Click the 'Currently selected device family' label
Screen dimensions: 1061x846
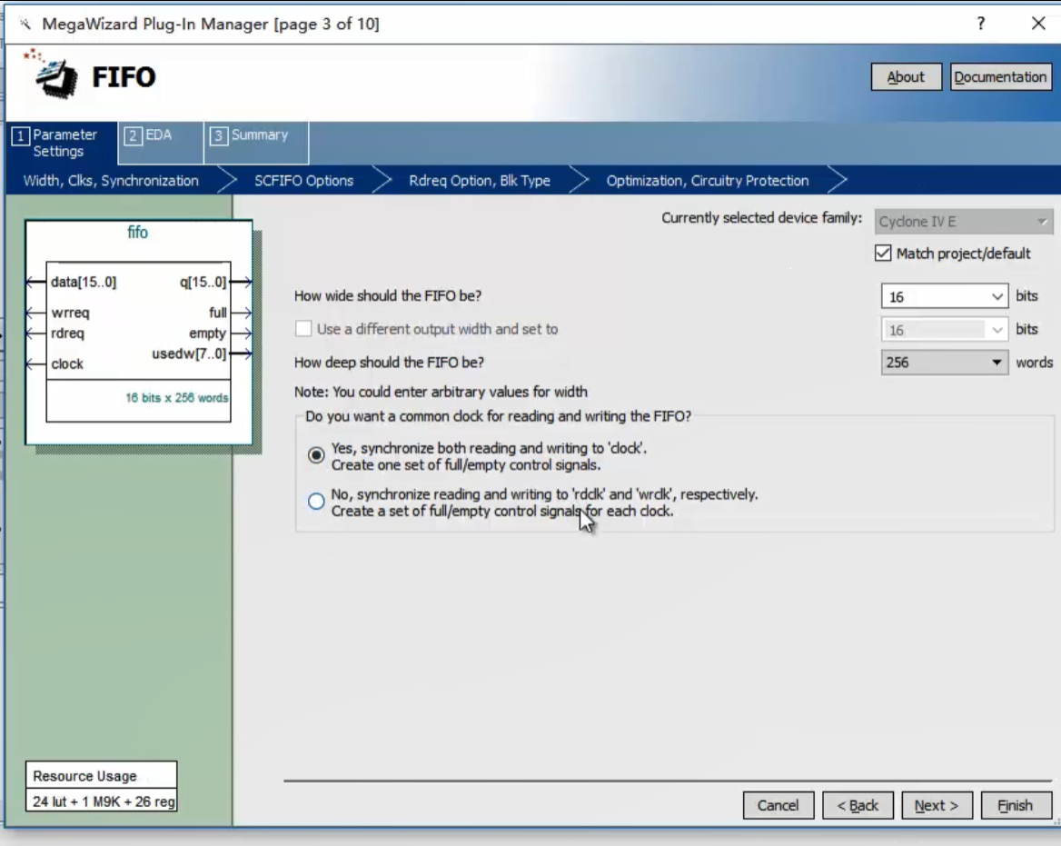coord(762,218)
